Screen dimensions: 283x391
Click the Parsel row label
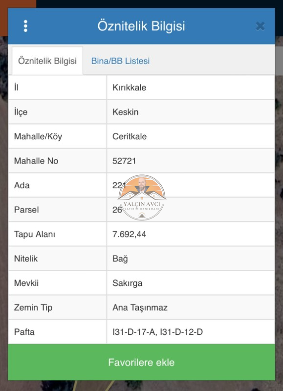click(x=26, y=210)
